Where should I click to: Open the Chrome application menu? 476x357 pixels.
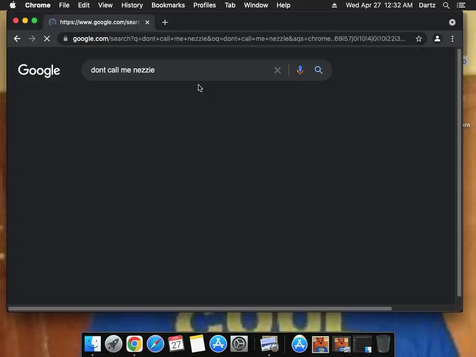point(38,5)
